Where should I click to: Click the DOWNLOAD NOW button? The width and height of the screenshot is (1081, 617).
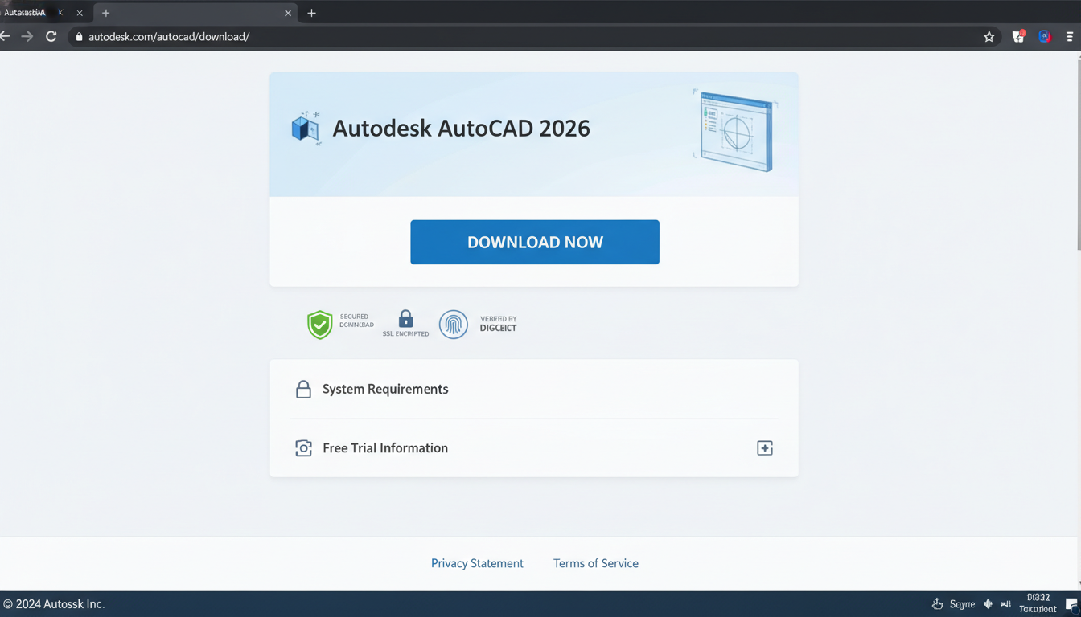534,242
